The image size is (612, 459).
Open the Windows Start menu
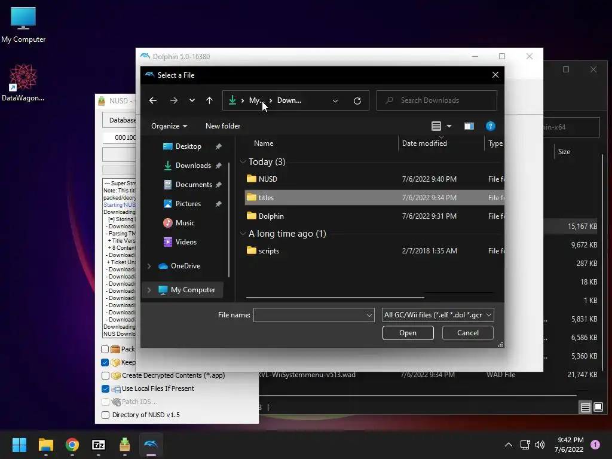click(x=19, y=445)
